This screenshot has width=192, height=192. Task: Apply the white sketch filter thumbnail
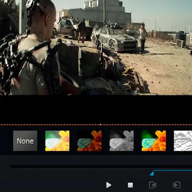coord(183,141)
